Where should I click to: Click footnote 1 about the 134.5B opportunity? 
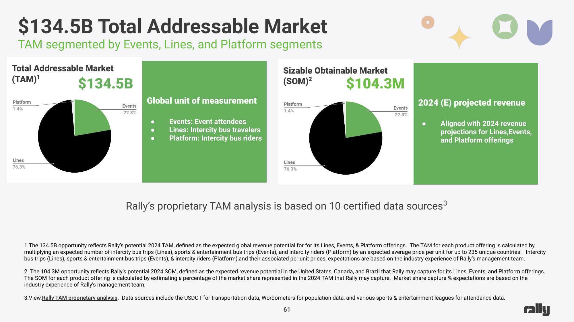pos(285,252)
